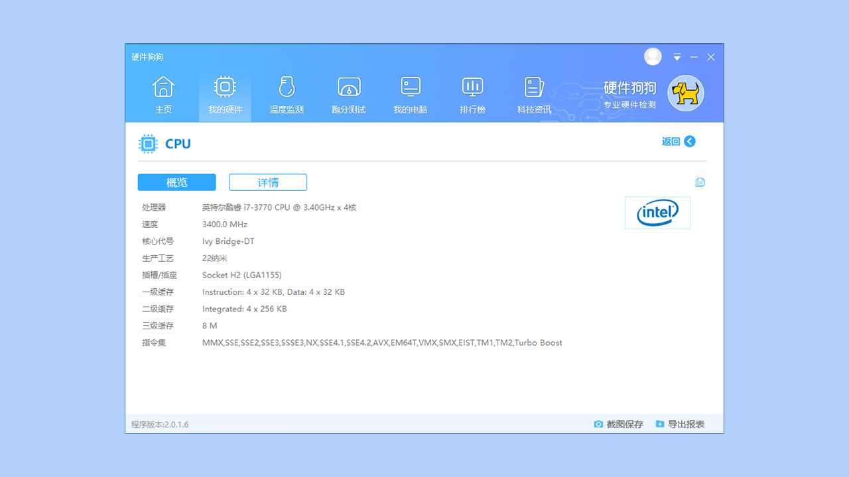Switch to the 详情 tab
This screenshot has height=477, width=849.
coord(267,182)
